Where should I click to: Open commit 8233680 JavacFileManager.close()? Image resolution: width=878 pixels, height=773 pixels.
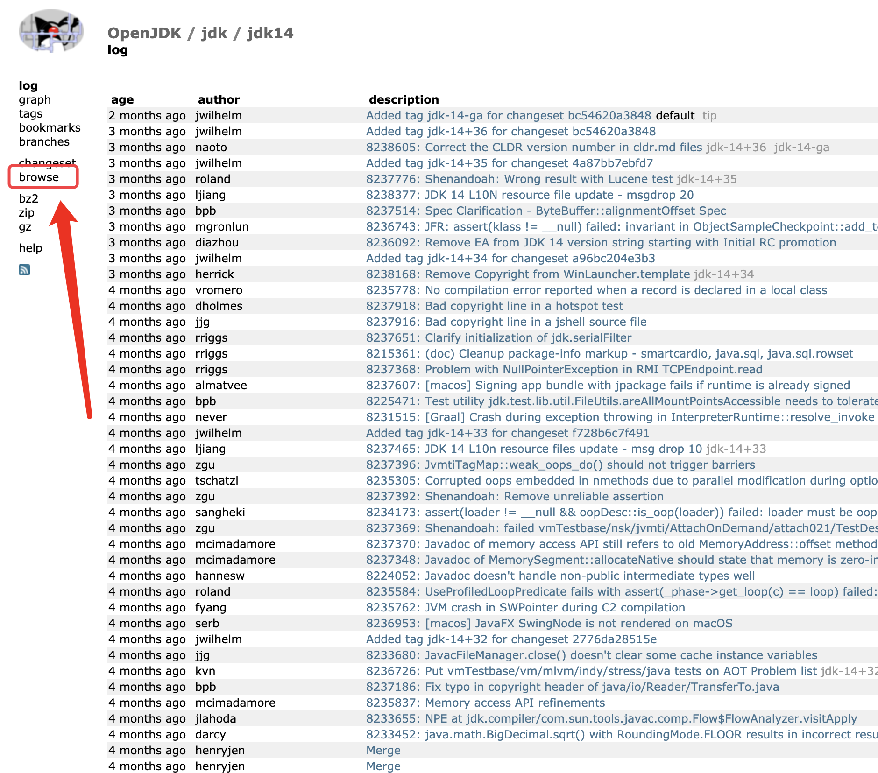[x=592, y=655]
